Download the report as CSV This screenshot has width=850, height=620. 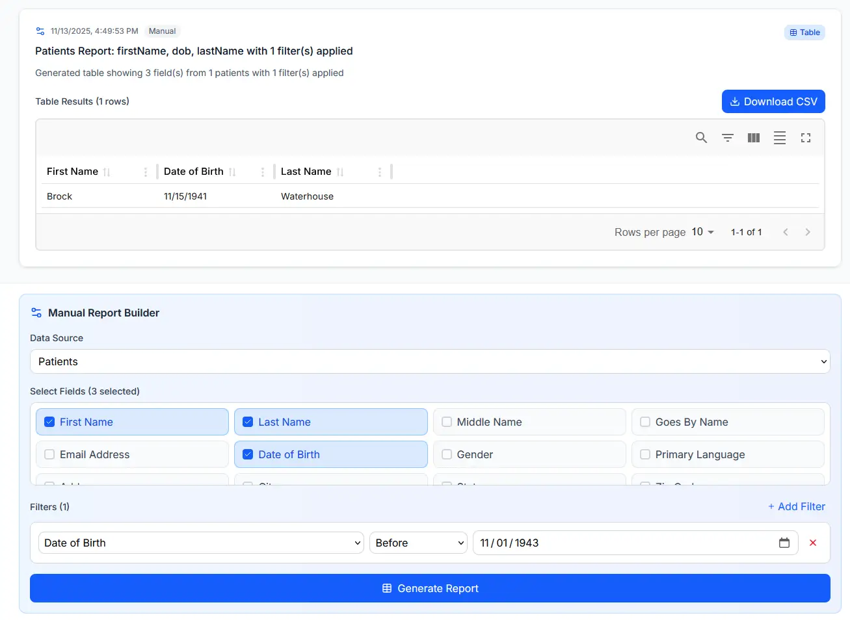click(x=773, y=101)
